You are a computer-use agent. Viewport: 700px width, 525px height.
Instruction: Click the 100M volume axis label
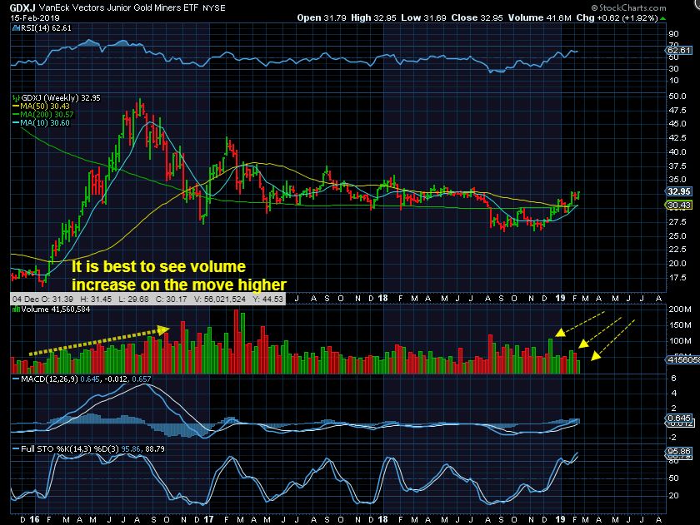679,341
